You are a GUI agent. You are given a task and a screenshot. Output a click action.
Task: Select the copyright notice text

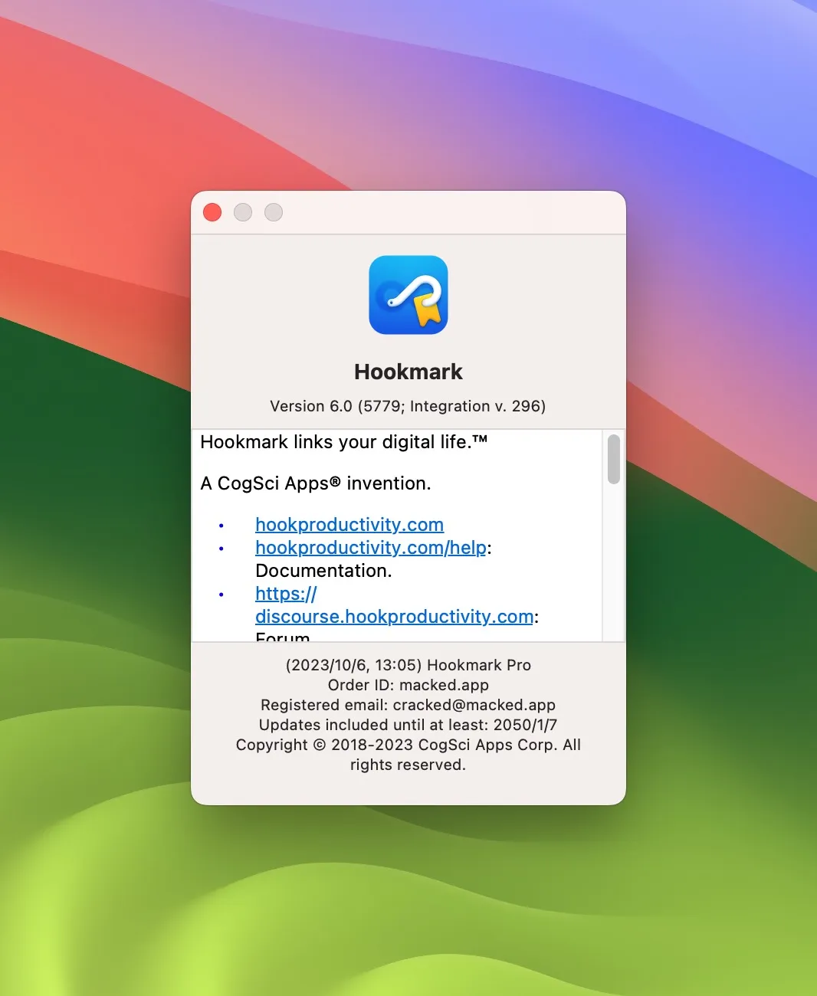click(x=407, y=745)
